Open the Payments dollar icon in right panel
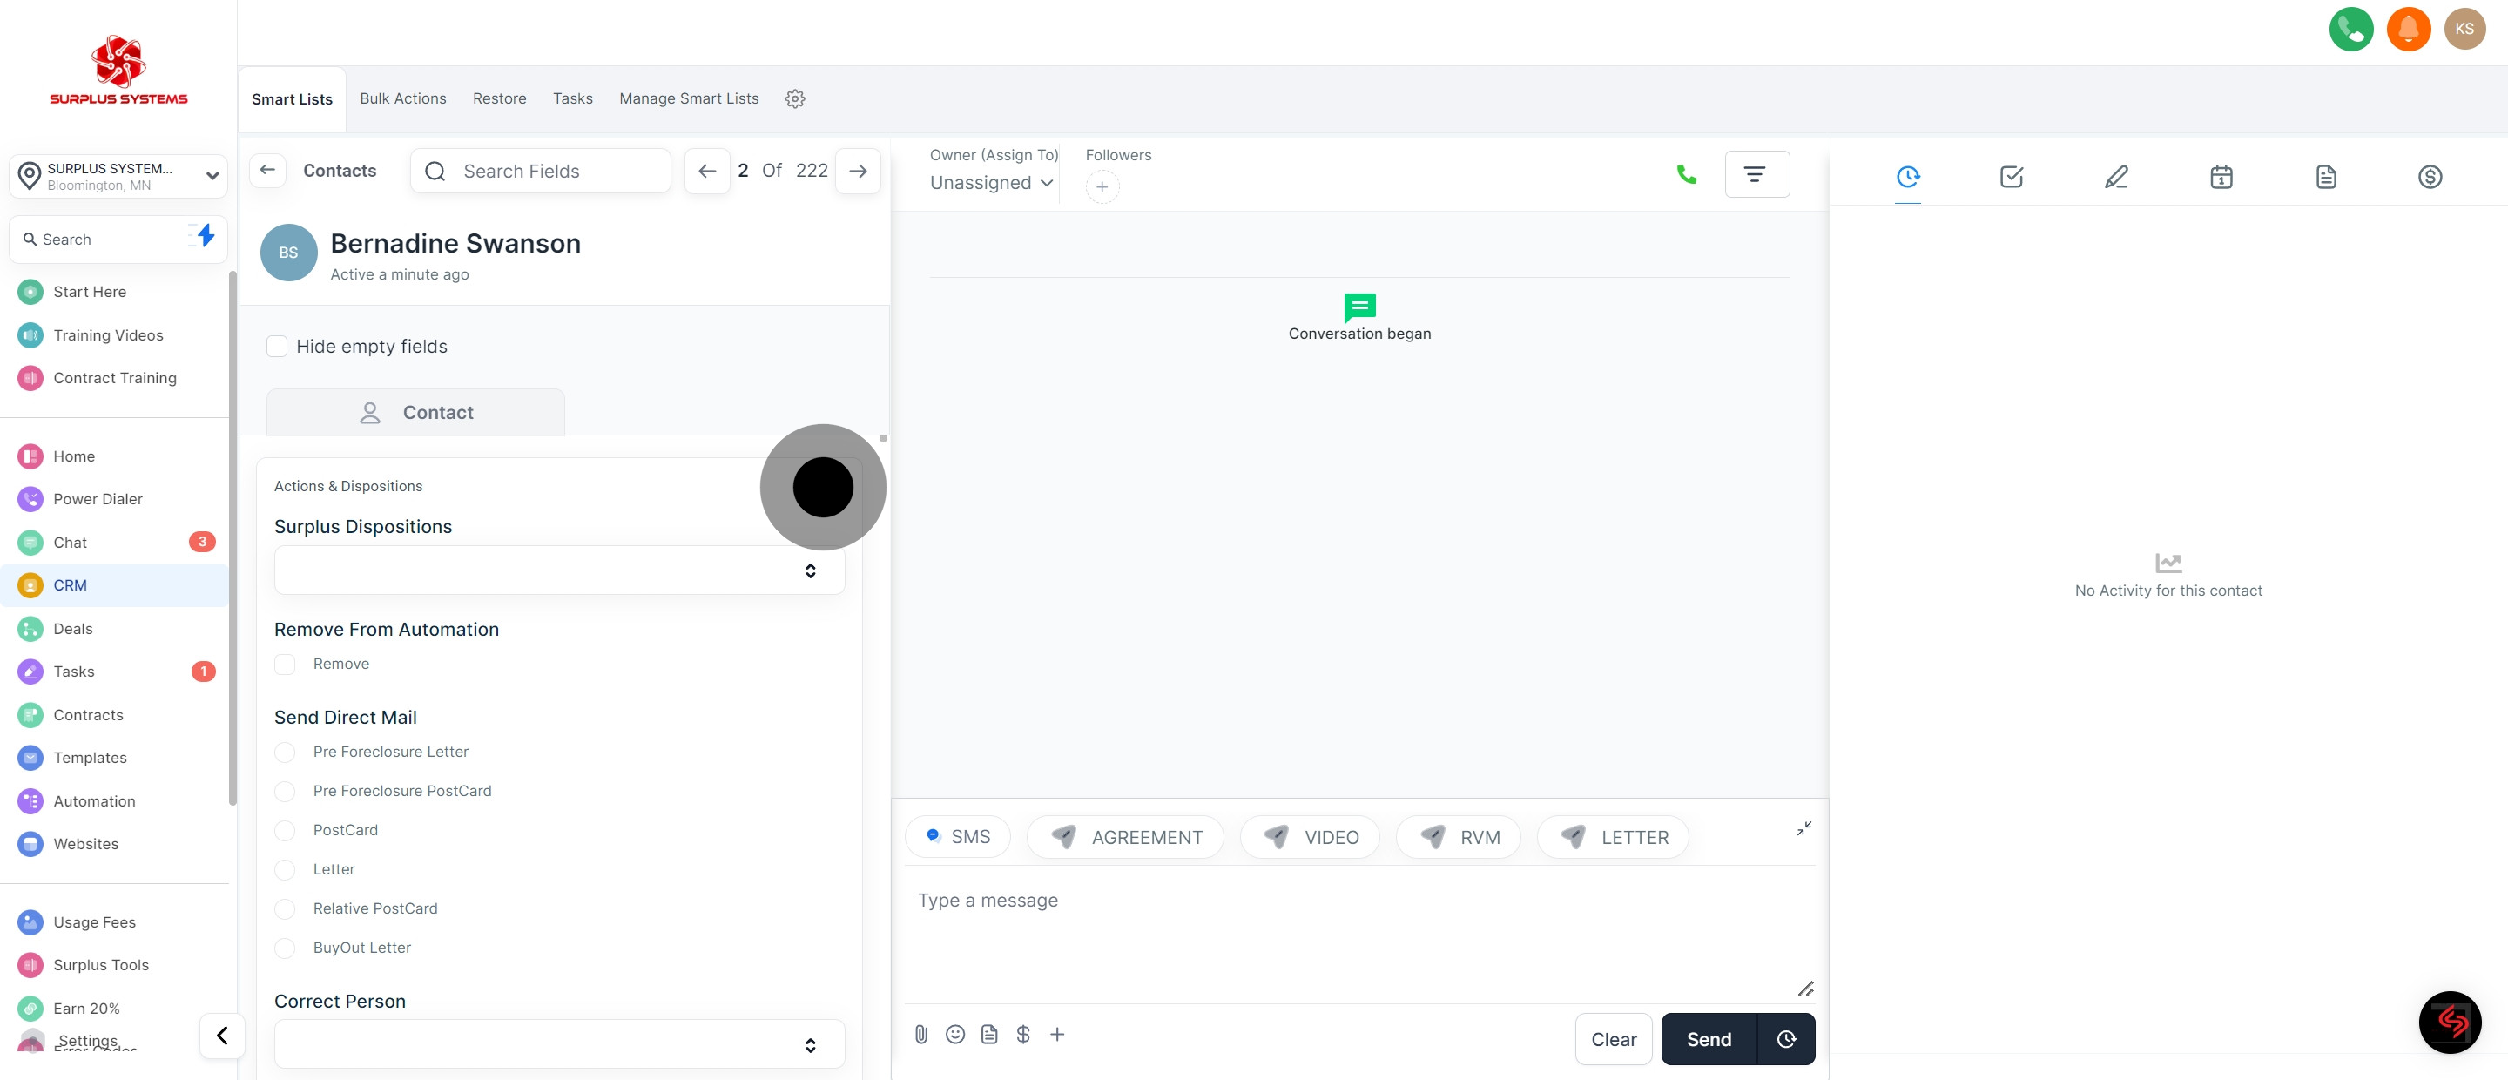This screenshot has height=1080, width=2508. [x=2430, y=176]
